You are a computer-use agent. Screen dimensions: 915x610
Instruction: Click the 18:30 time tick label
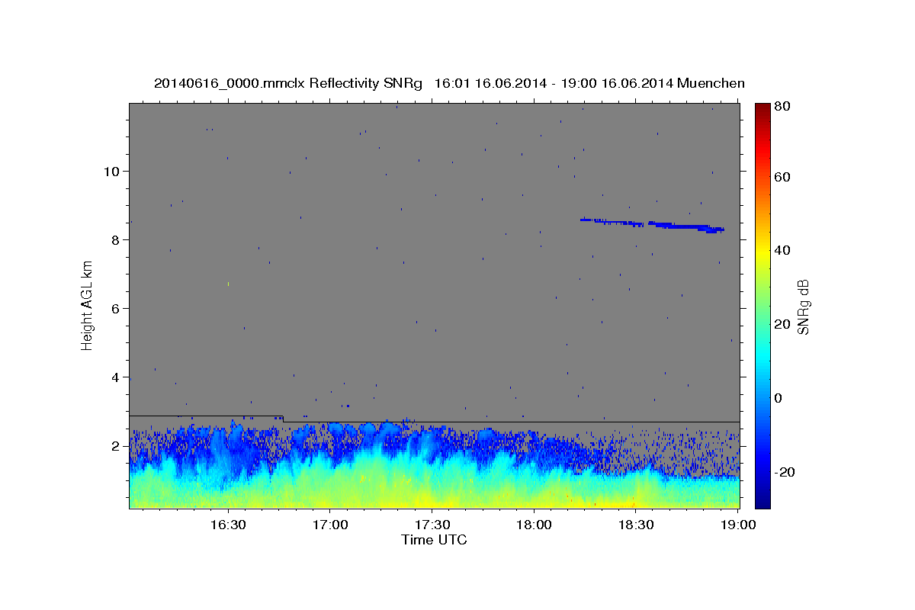tap(636, 525)
